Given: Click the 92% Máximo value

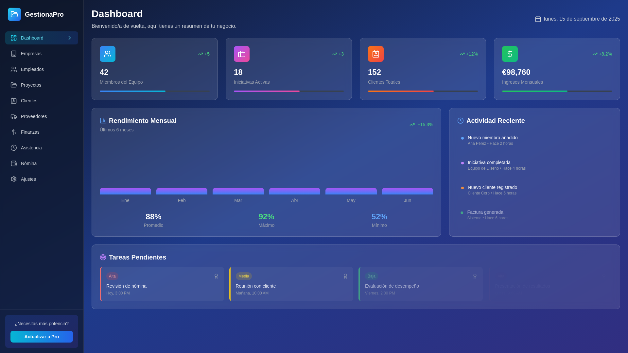Looking at the screenshot, I should pos(266,217).
